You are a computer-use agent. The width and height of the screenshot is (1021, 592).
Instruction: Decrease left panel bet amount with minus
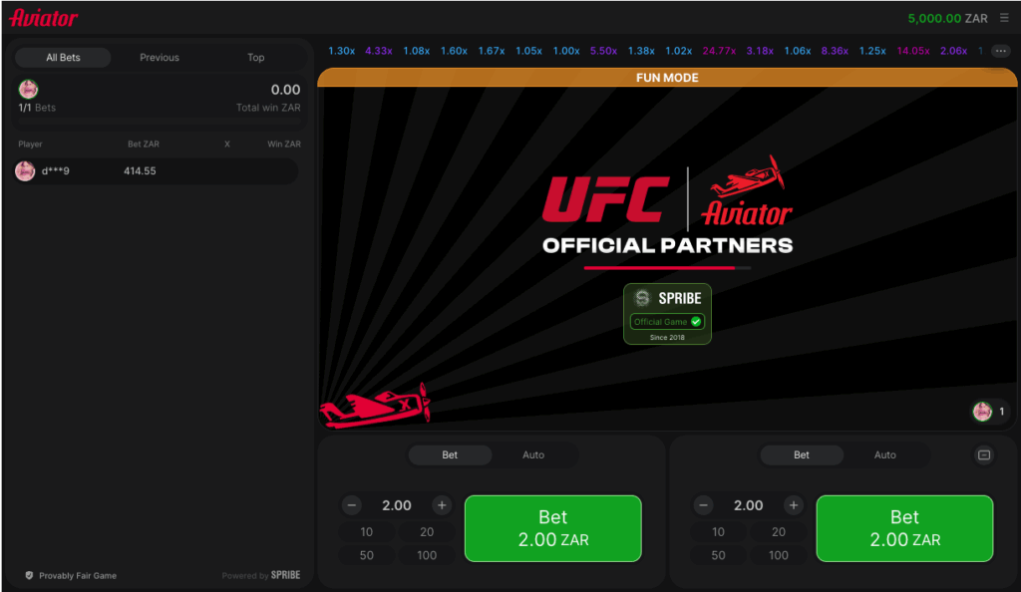[352, 505]
